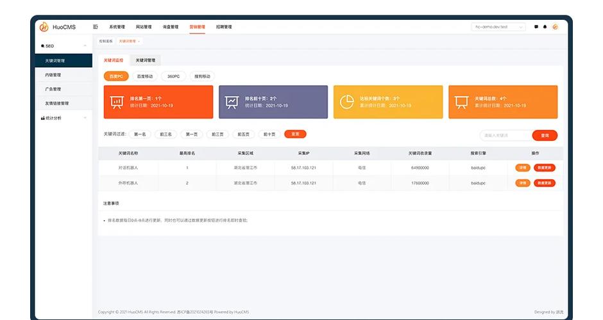Switch to the 关键词监控 content tab

(114, 60)
